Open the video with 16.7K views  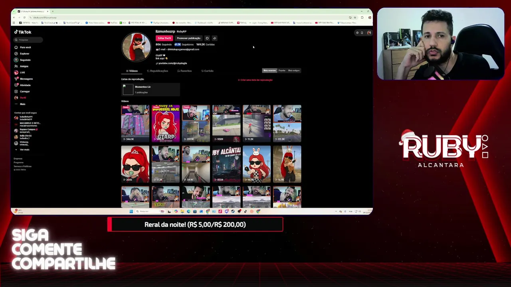click(x=257, y=164)
